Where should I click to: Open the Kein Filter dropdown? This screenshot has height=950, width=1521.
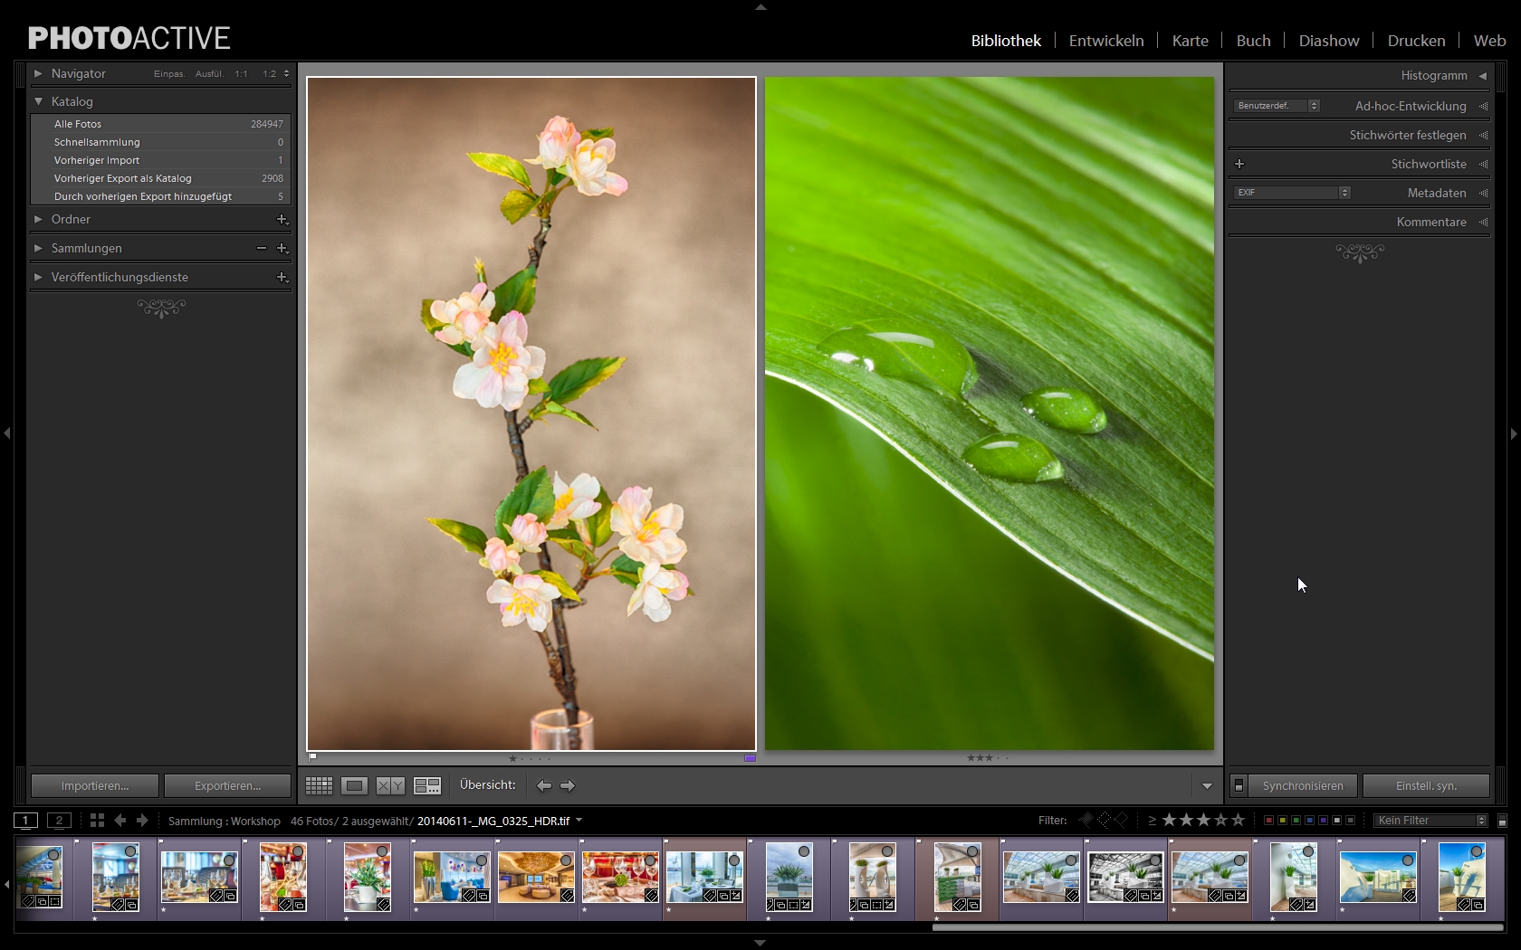click(1430, 821)
